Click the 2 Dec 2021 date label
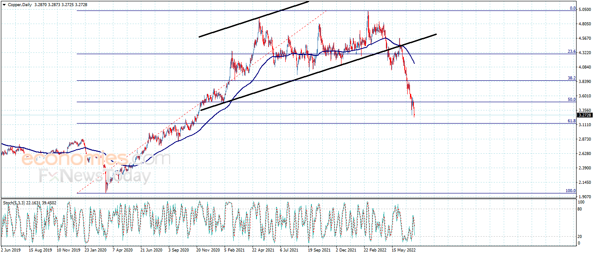 pos(347,251)
